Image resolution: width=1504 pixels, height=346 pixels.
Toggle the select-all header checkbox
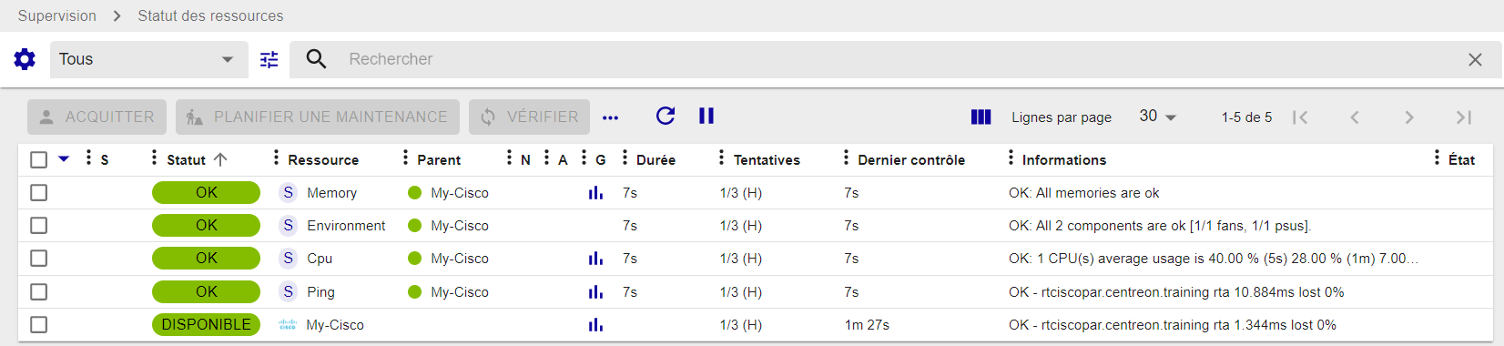[x=38, y=159]
